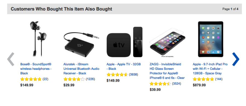View the 1226 reviews for Aluratek receiver
The width and height of the screenshot is (246, 106).
90,79
